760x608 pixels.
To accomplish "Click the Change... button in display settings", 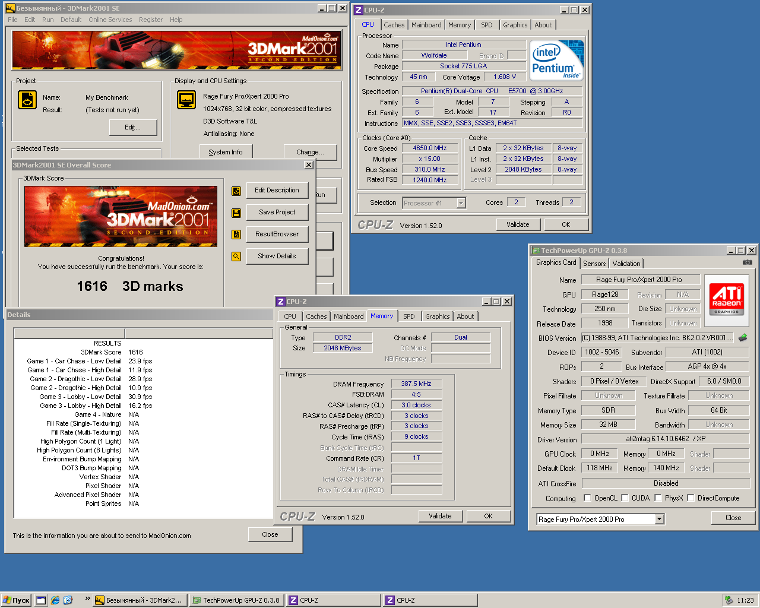I will click(310, 152).
